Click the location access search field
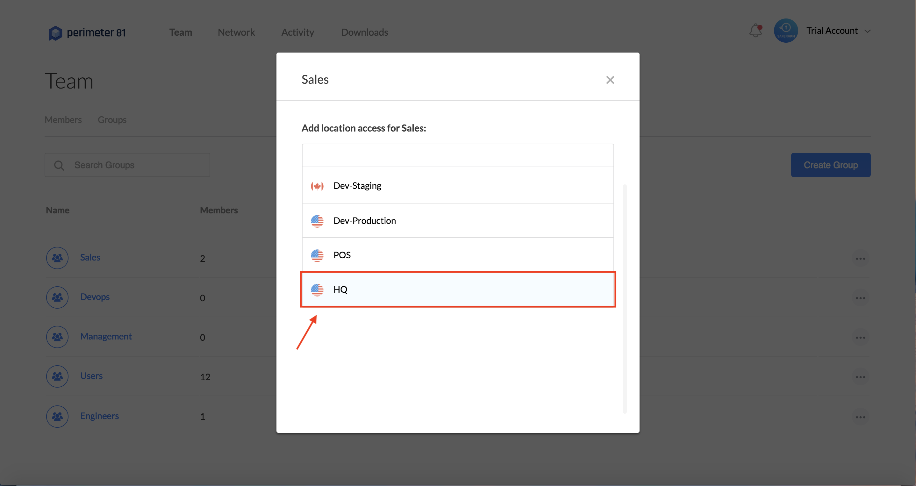This screenshot has height=486, width=916. coord(457,156)
